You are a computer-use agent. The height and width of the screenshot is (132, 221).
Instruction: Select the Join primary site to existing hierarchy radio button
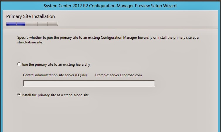coord(19,64)
